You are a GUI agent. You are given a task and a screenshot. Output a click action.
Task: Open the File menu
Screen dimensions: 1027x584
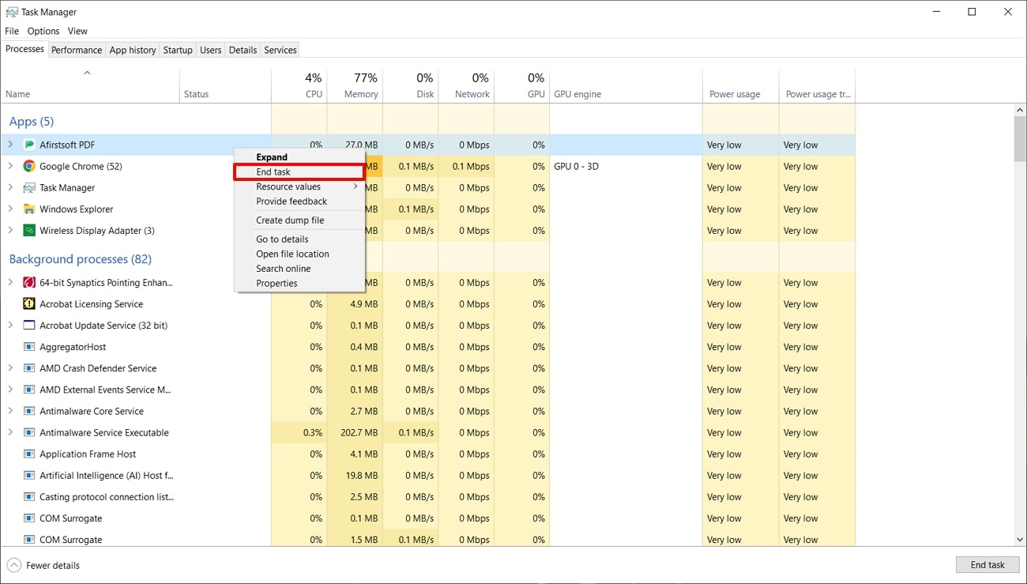[12, 31]
